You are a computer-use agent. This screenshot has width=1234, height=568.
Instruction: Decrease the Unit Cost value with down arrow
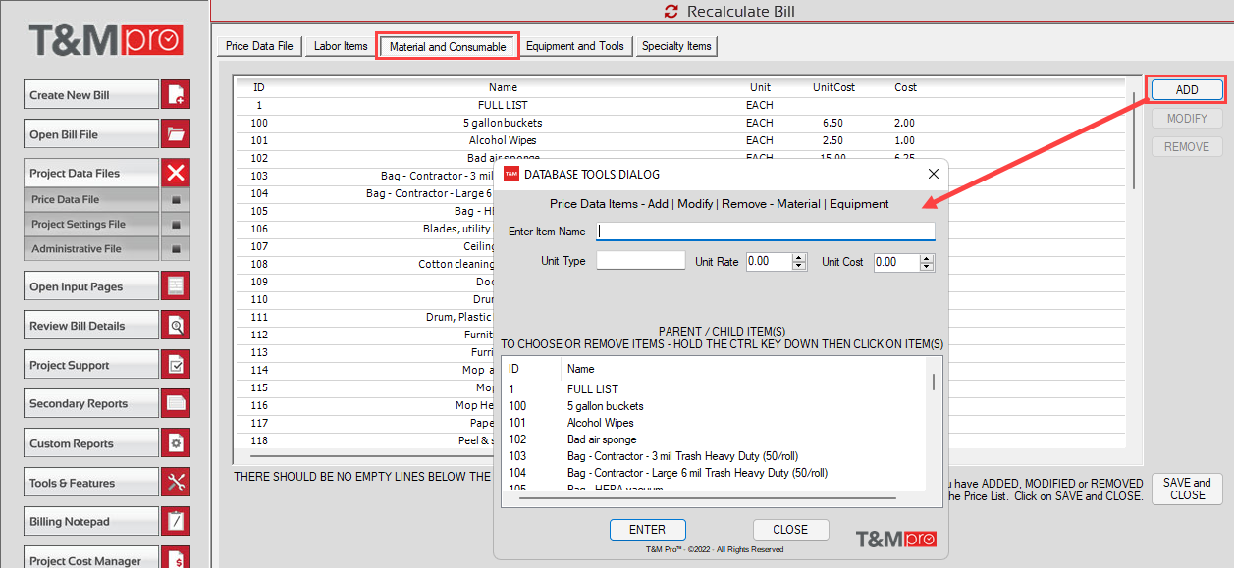point(927,266)
